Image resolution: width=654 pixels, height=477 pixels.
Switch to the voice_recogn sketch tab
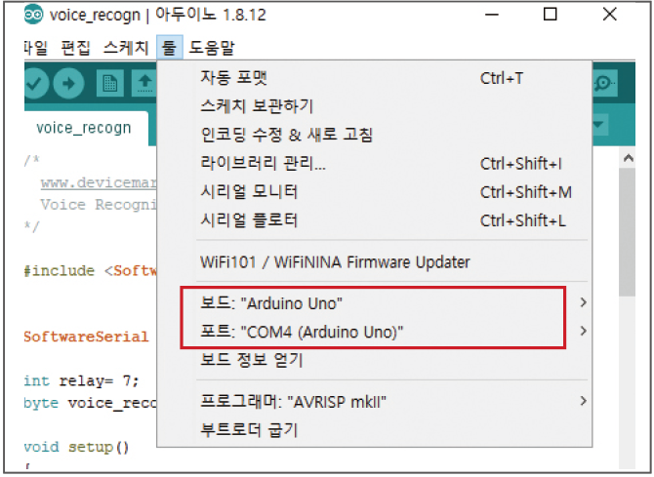86,128
